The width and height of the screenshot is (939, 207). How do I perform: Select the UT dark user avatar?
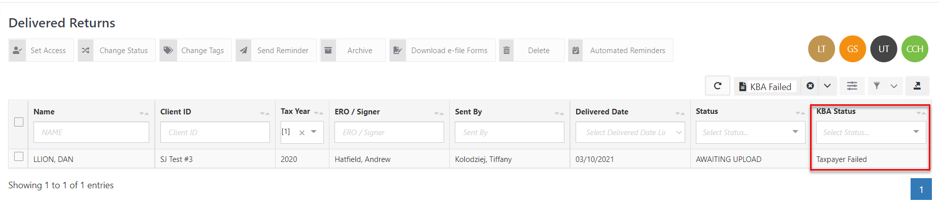(x=884, y=49)
